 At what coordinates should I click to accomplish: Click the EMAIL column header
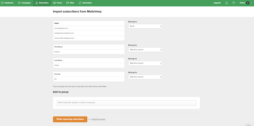pyautogui.click(x=89, y=23)
